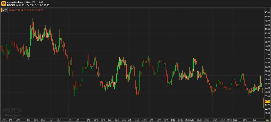Screen dimensions: 271x122
Task: Click the 22/1 date marker on time axis
Action: click(4, 120)
